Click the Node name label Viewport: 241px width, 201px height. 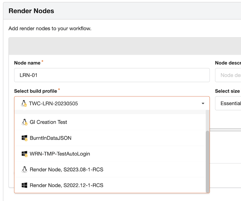[x=27, y=63]
